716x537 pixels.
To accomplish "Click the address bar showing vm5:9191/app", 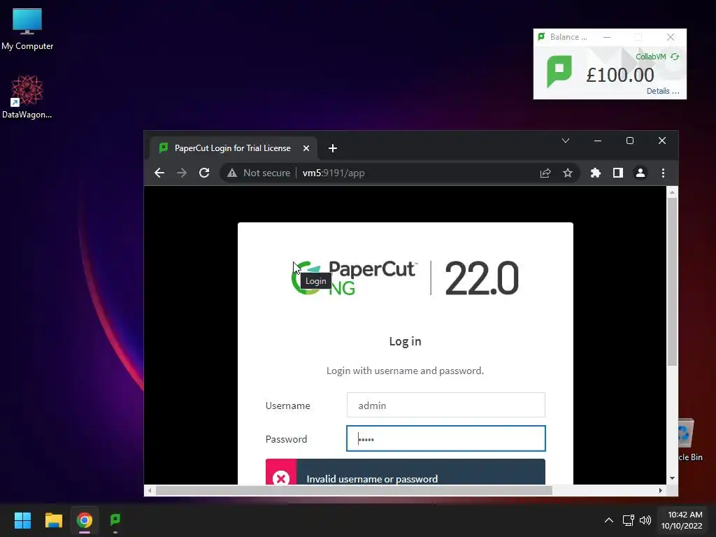I will coord(334,173).
